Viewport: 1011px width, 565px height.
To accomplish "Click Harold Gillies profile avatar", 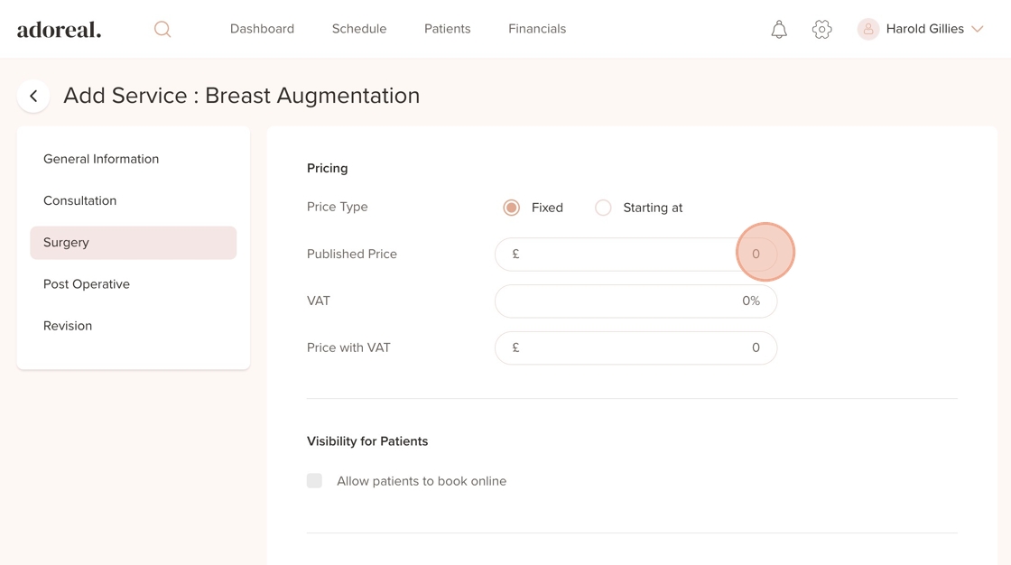I will pyautogui.click(x=868, y=29).
